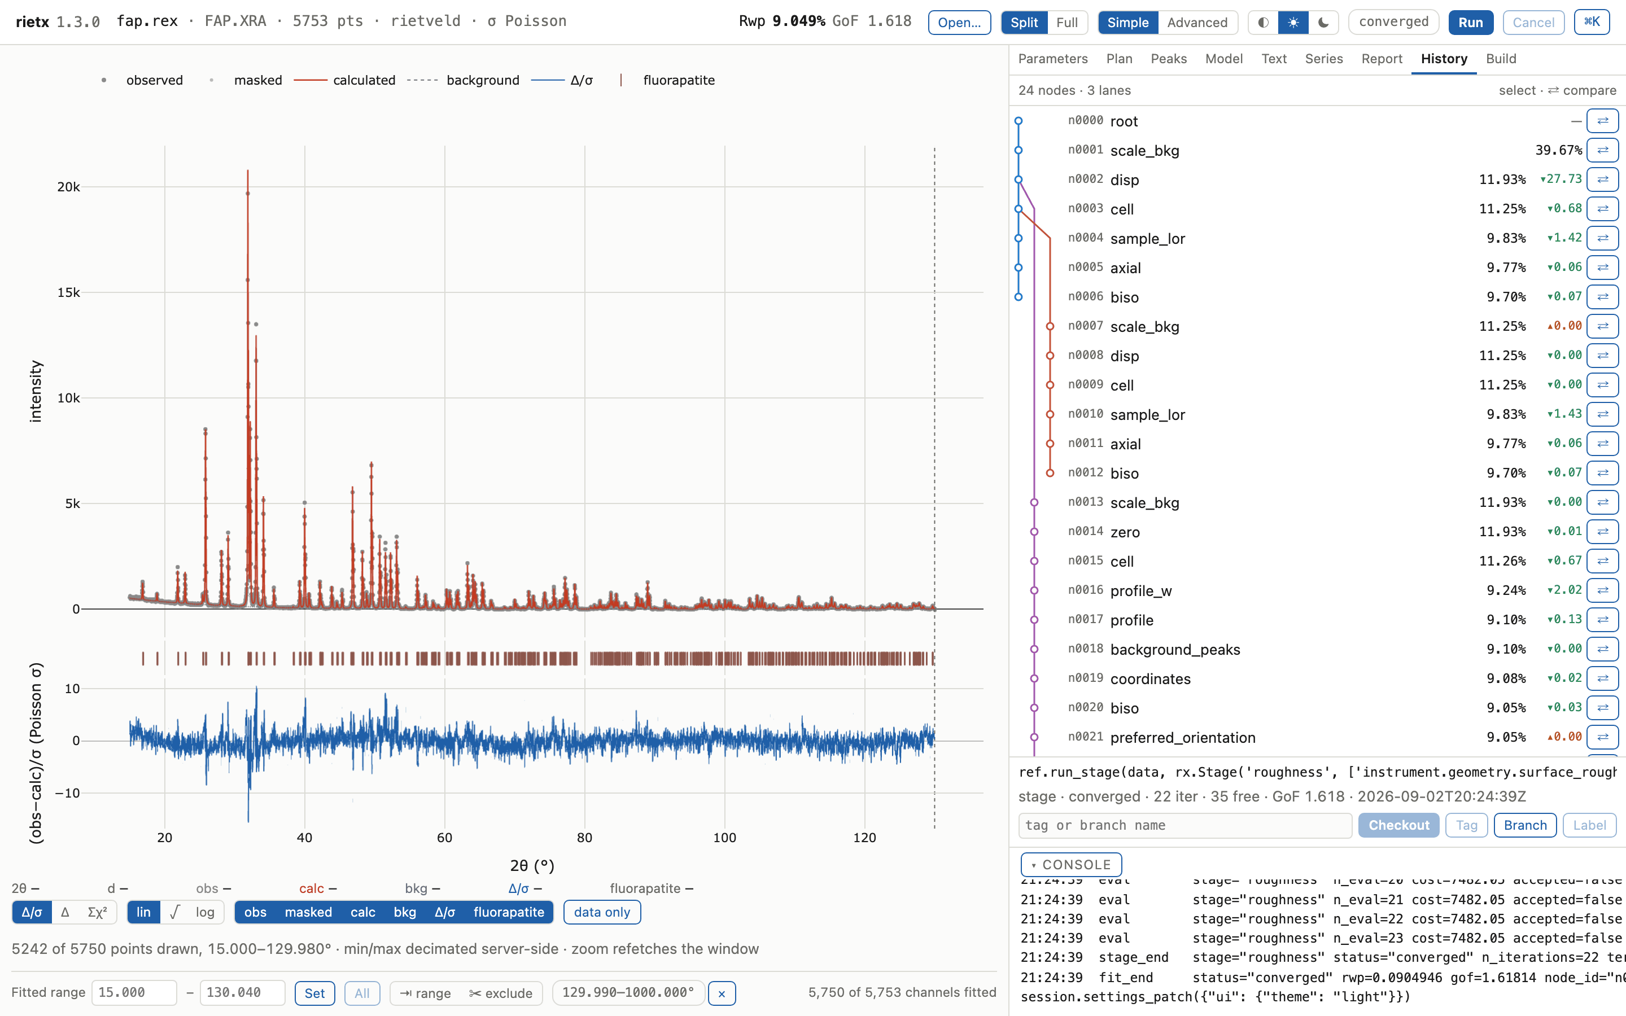Select light theme sun icon
The height and width of the screenshot is (1016, 1626).
point(1293,22)
